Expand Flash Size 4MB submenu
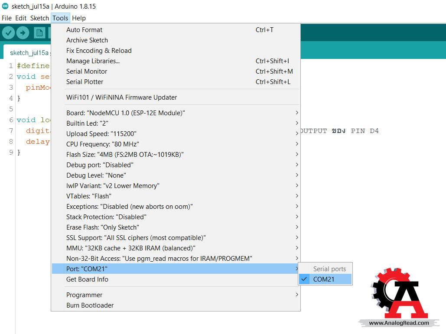The height and width of the screenshot is (334, 446). point(176,154)
